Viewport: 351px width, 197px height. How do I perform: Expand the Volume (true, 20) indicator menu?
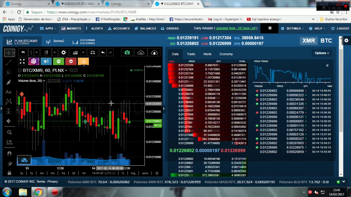[x=44, y=81]
